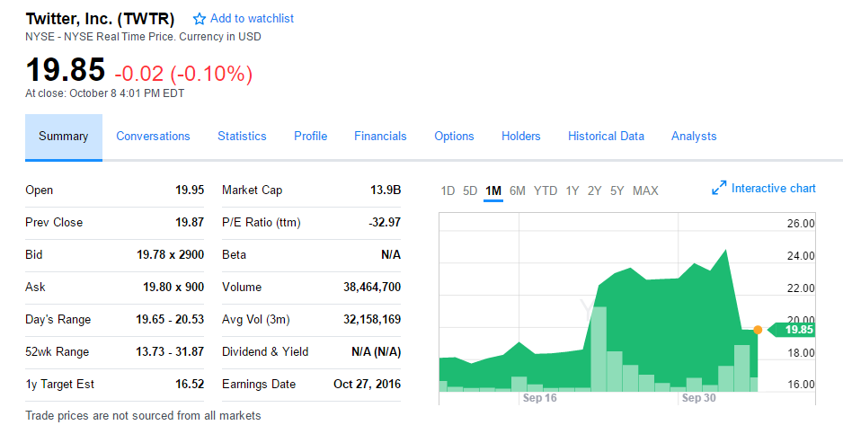This screenshot has height=434, width=843.
Task: Click the 52wk Range value 13.73 - 31.87
Action: point(170,351)
